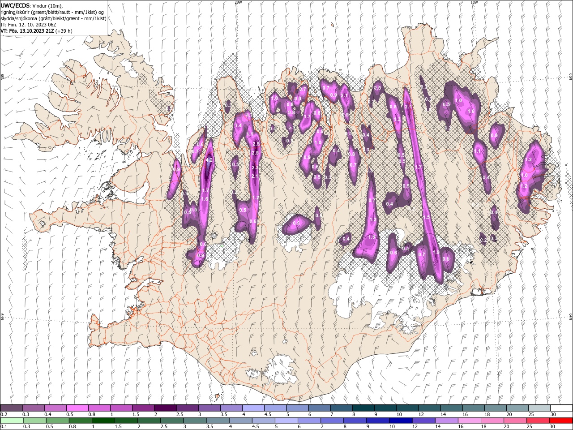Pick the rain-scale swatch starting at 2.5
573x430 pixels.
tap(171, 420)
